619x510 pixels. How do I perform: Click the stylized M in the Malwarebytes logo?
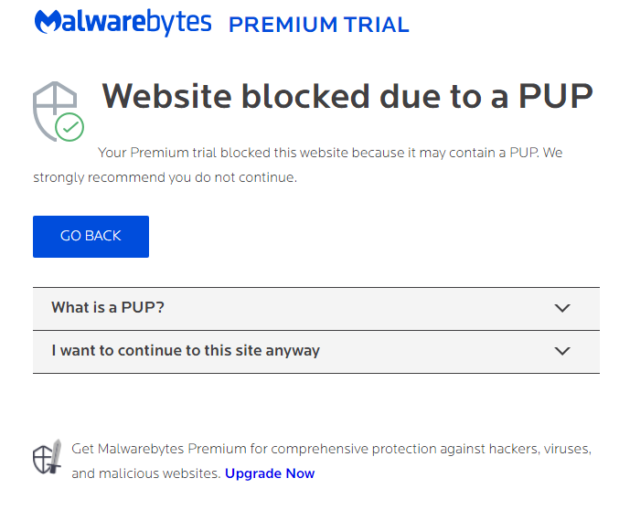coord(46,23)
